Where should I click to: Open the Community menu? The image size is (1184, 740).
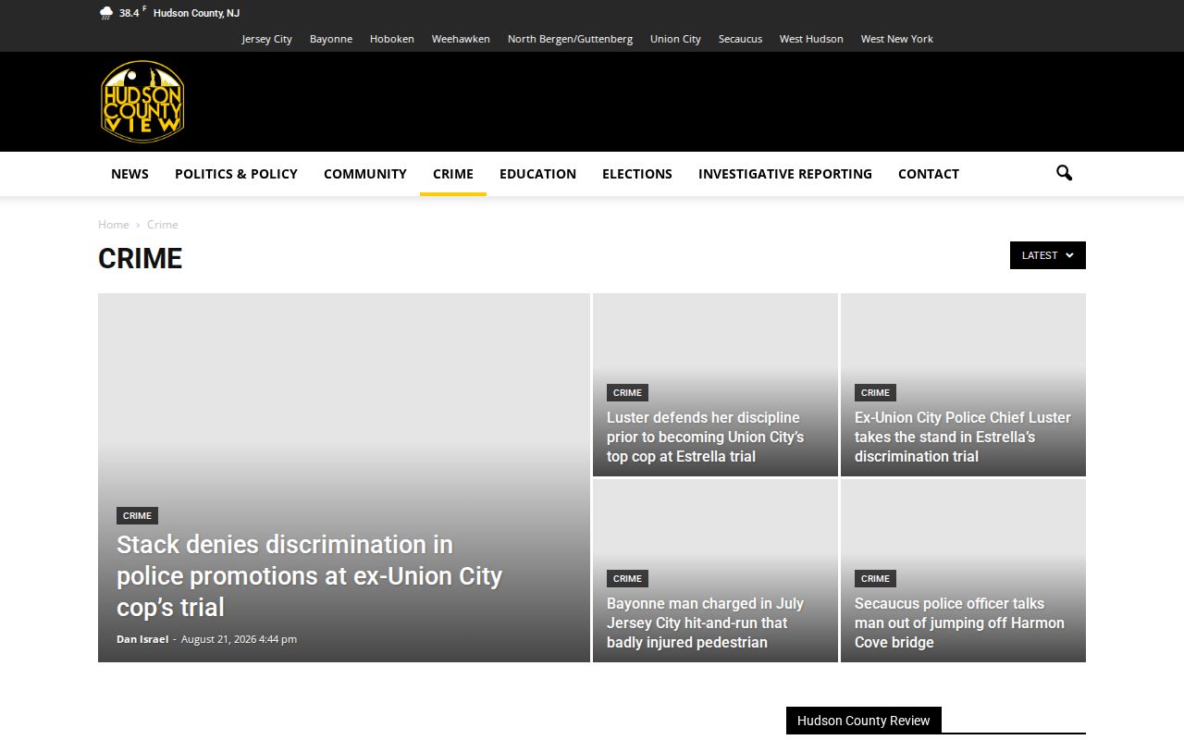365,174
